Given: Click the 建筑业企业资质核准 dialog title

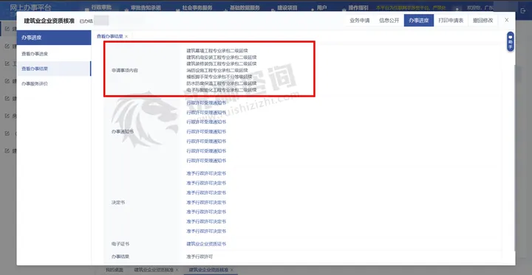Looking at the screenshot, I should (x=50, y=21).
